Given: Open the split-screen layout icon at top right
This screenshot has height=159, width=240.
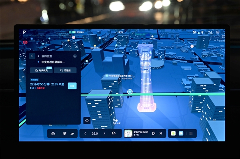Looking at the screenshot, I should point(218,32).
